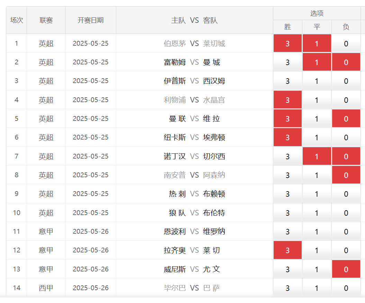
Task: Select loss (0) for 利物浦 VS 水晶宫
Action: pyautogui.click(x=346, y=100)
